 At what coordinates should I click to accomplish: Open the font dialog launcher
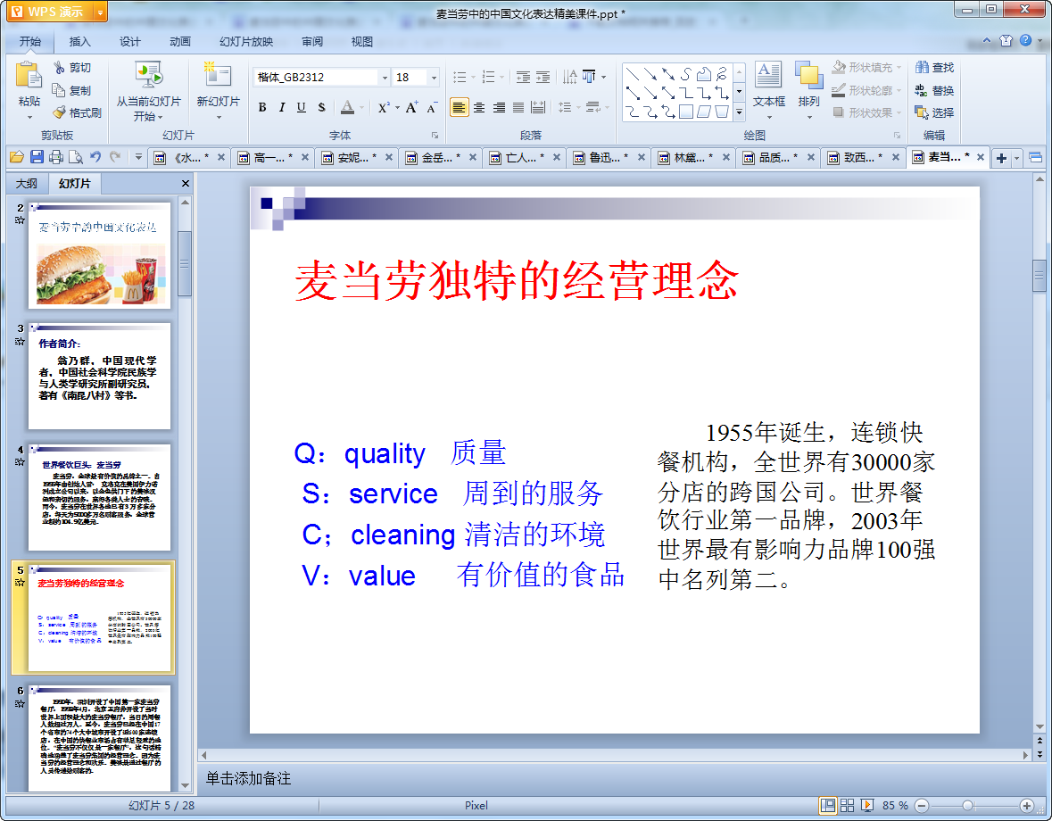(435, 135)
